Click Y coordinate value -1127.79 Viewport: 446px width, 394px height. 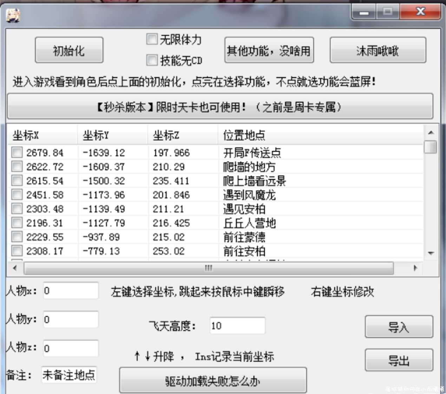[x=104, y=223]
